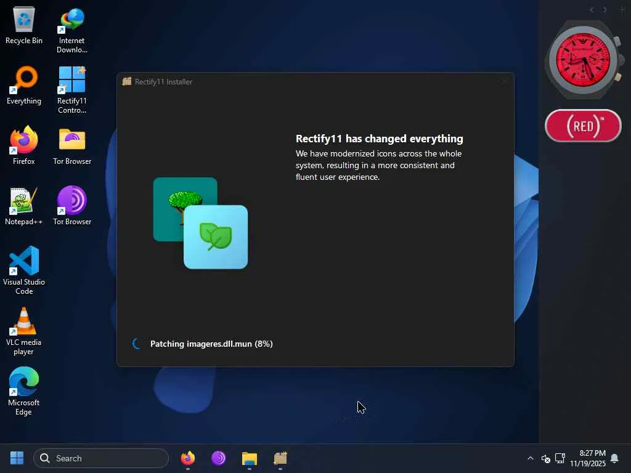The width and height of the screenshot is (631, 473).
Task: Switch to Tor Browser in the taskbar
Action: (219, 458)
